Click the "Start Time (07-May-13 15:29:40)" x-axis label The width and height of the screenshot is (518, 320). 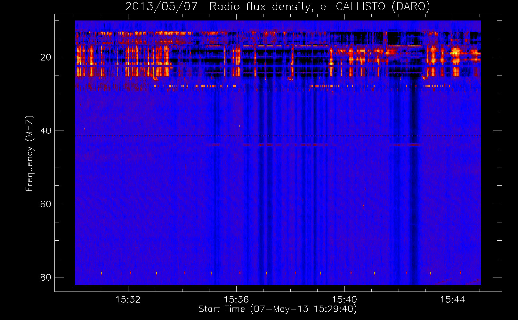pyautogui.click(x=278, y=309)
